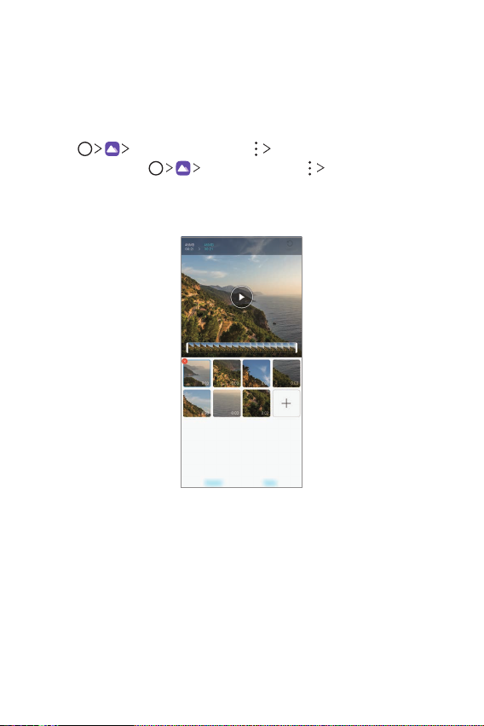Remove the first clip with red X
484x726 pixels.
185,361
